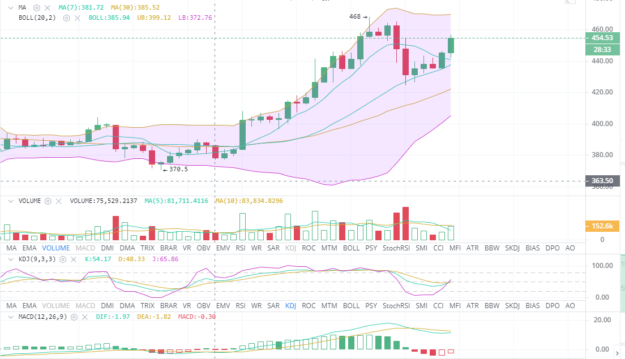The width and height of the screenshot is (625, 359).
Task: Select SMI in KDJ panel indicator row
Action: pyautogui.click(x=422, y=306)
